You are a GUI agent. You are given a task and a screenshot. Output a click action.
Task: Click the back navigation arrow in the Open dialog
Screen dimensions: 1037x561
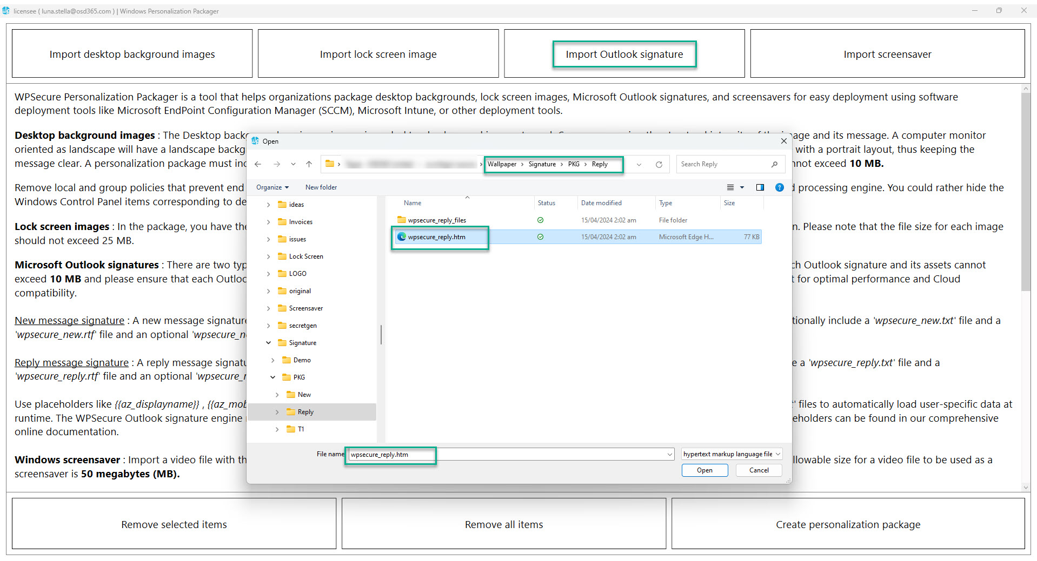point(258,164)
